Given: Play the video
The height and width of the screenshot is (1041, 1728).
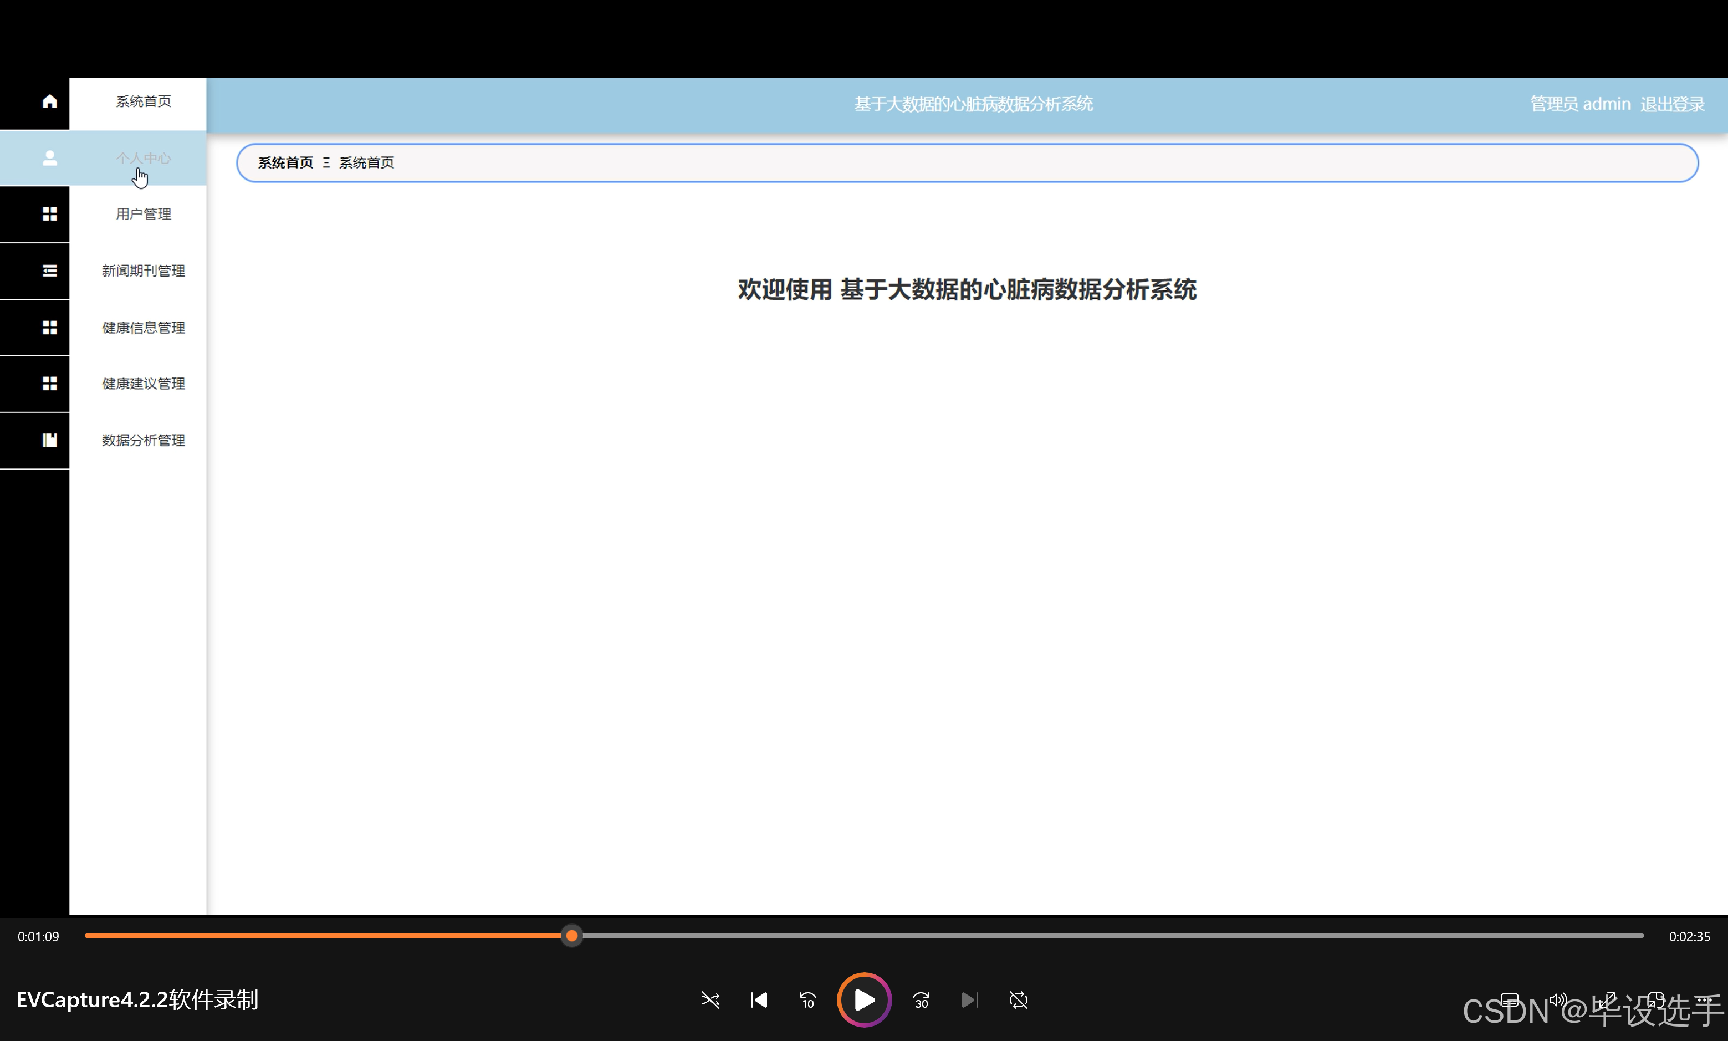Looking at the screenshot, I should coord(864,999).
